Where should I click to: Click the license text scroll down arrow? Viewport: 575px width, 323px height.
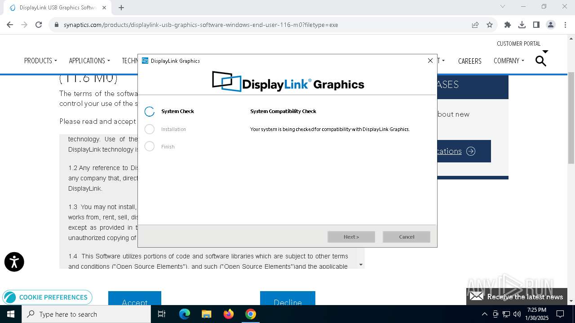pyautogui.click(x=361, y=265)
